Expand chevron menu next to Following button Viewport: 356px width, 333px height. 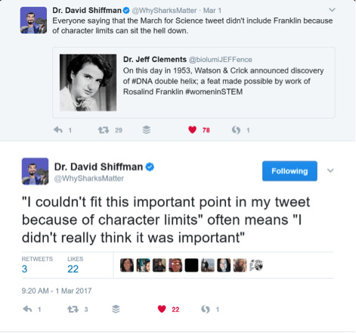(x=330, y=171)
